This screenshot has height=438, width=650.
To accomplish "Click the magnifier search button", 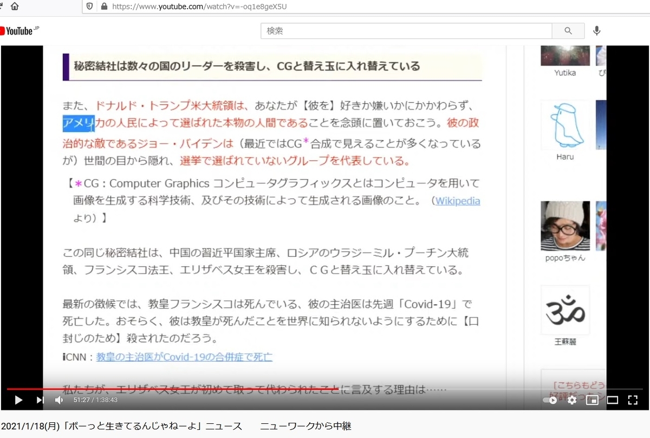I will [x=568, y=31].
